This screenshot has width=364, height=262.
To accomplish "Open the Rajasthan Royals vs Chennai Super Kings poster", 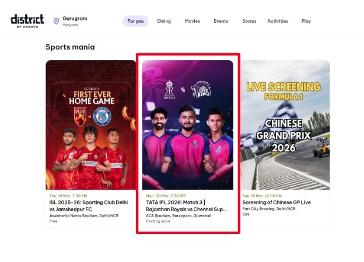I will click(x=188, y=125).
